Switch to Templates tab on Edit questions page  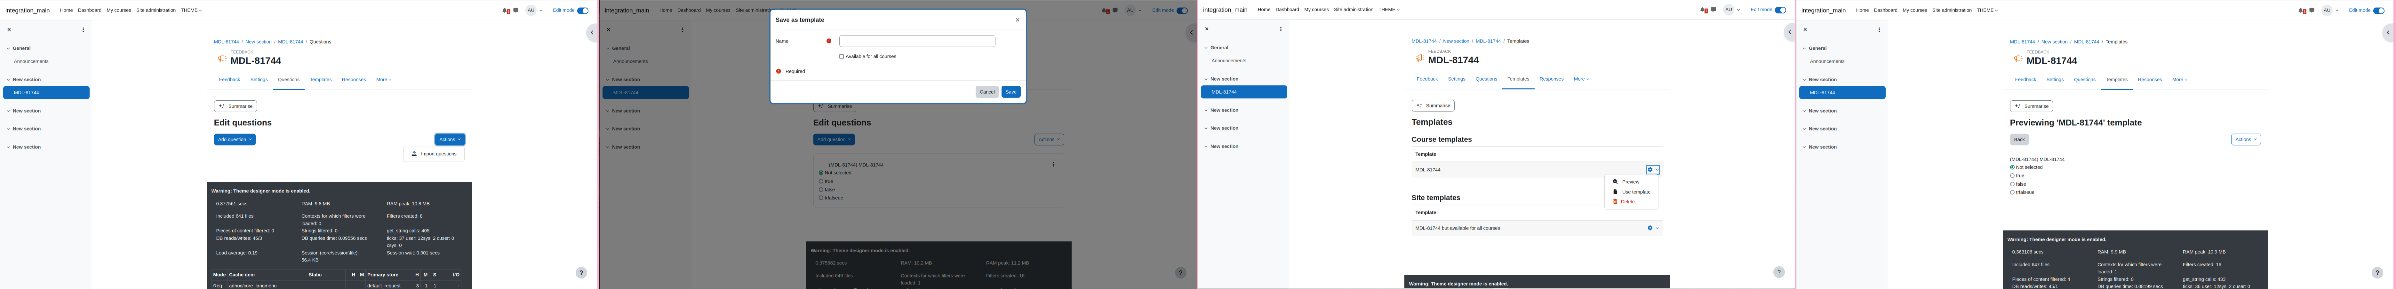(x=321, y=80)
